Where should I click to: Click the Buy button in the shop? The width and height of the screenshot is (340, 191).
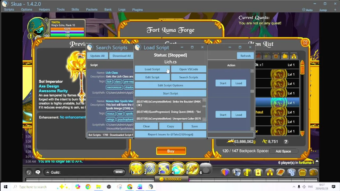tap(171, 151)
